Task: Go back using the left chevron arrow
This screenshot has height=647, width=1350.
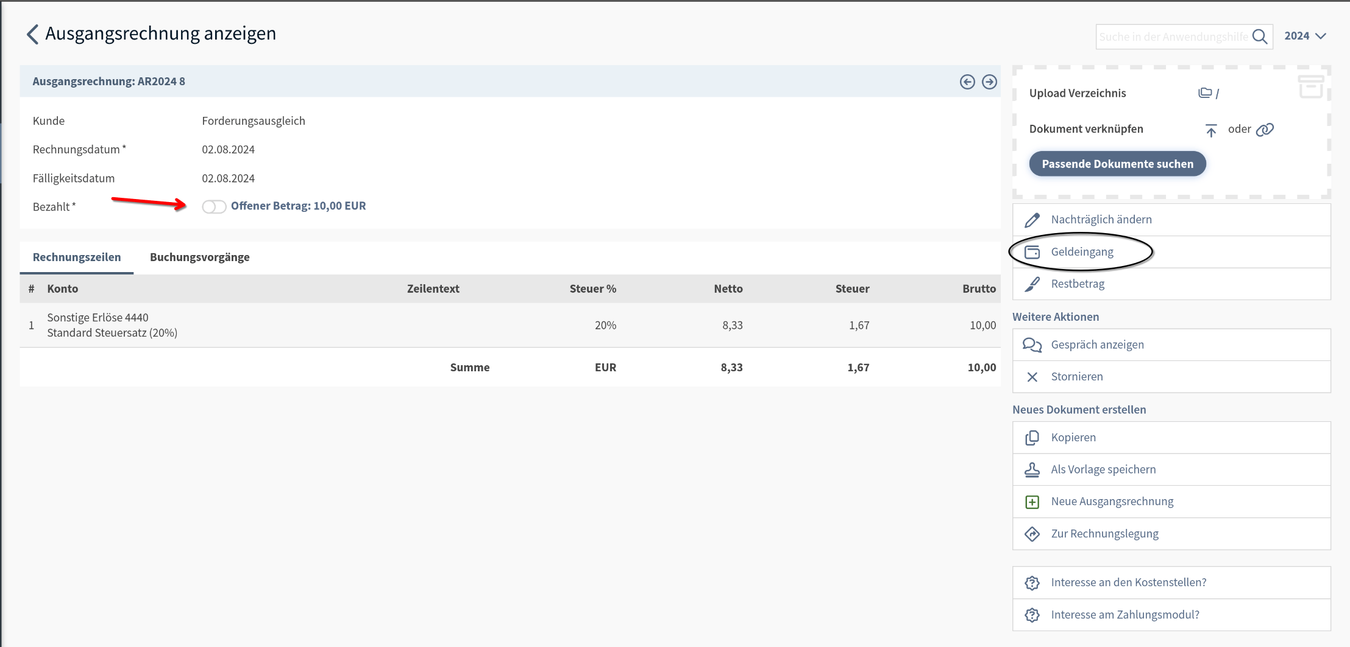Action: click(x=33, y=34)
